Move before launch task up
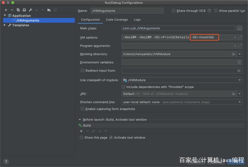Screen dimensions: 248x167 (x=100, y=131)
